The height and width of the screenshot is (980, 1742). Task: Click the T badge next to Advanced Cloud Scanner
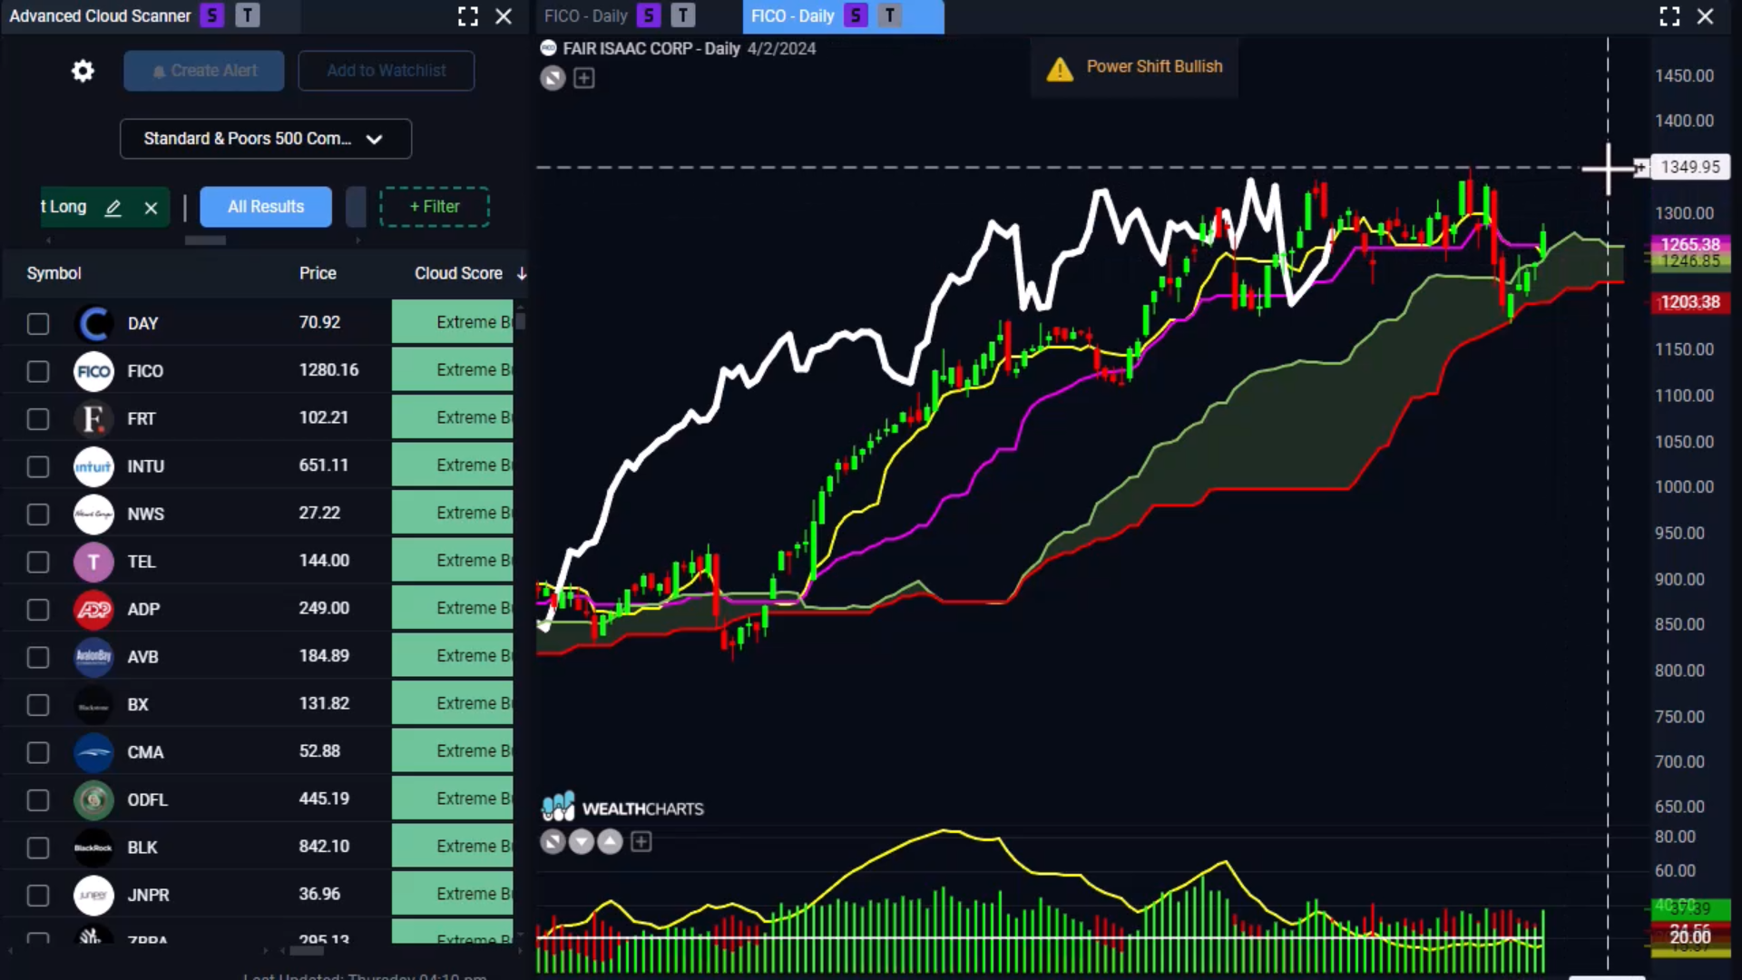(248, 15)
